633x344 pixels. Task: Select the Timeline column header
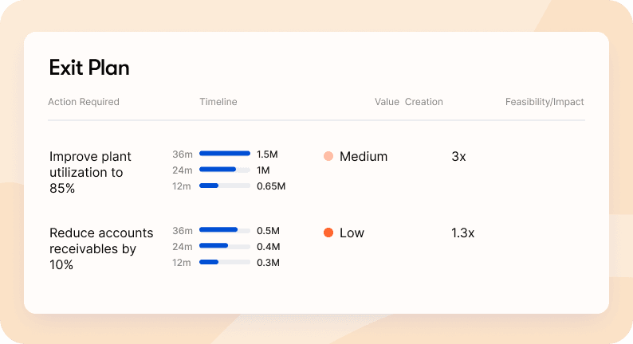[x=218, y=102]
